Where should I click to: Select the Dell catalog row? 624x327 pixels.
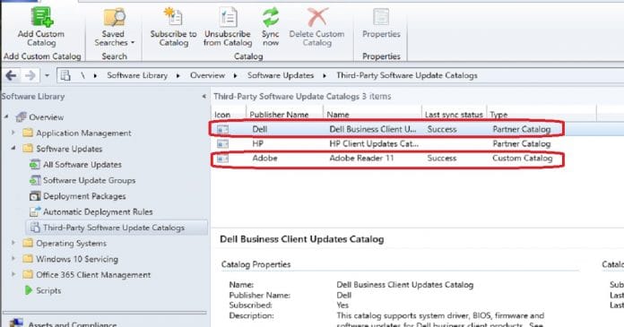click(x=386, y=129)
